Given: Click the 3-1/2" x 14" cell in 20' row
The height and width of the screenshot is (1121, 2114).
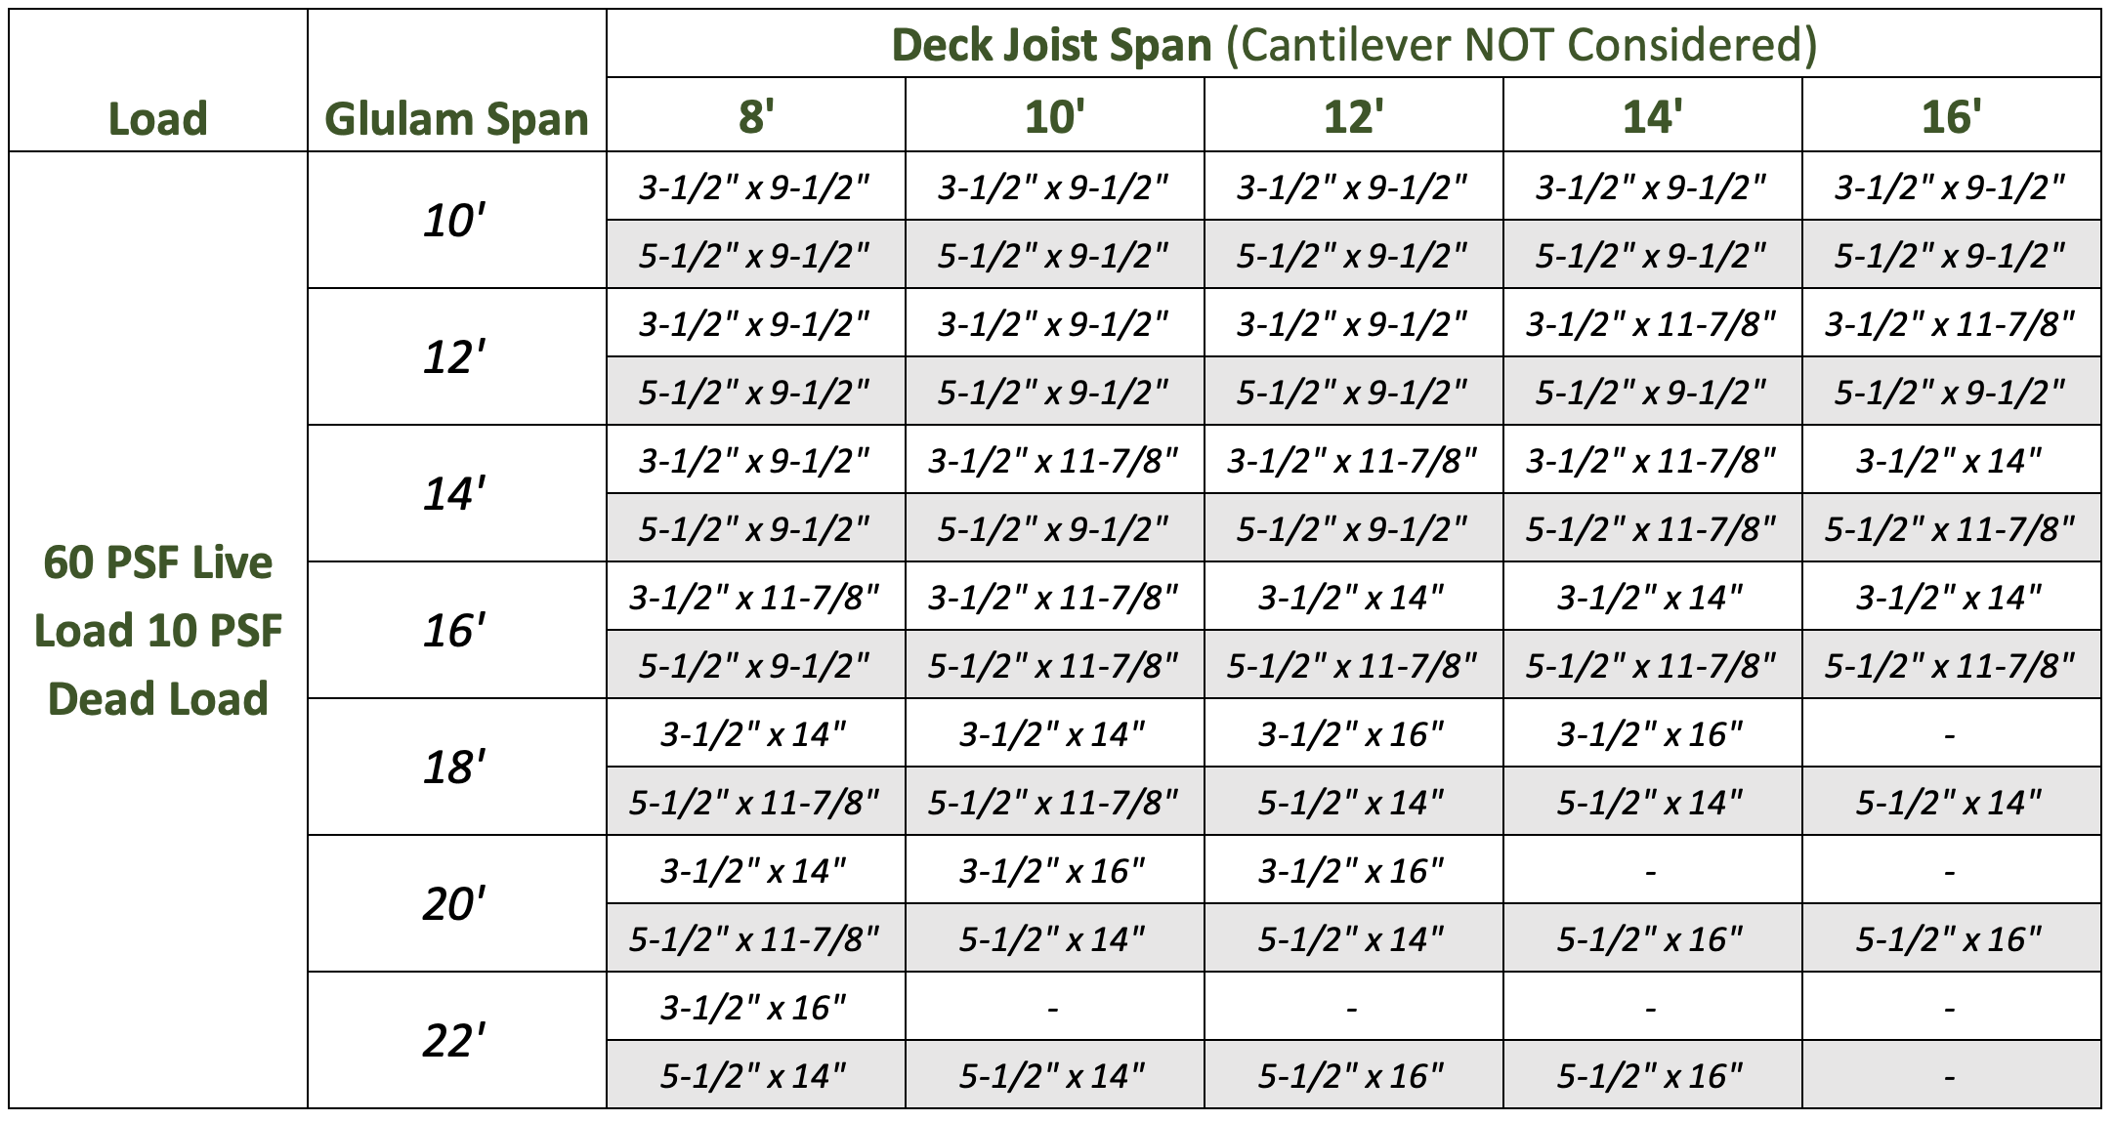Looking at the screenshot, I should click(754, 870).
